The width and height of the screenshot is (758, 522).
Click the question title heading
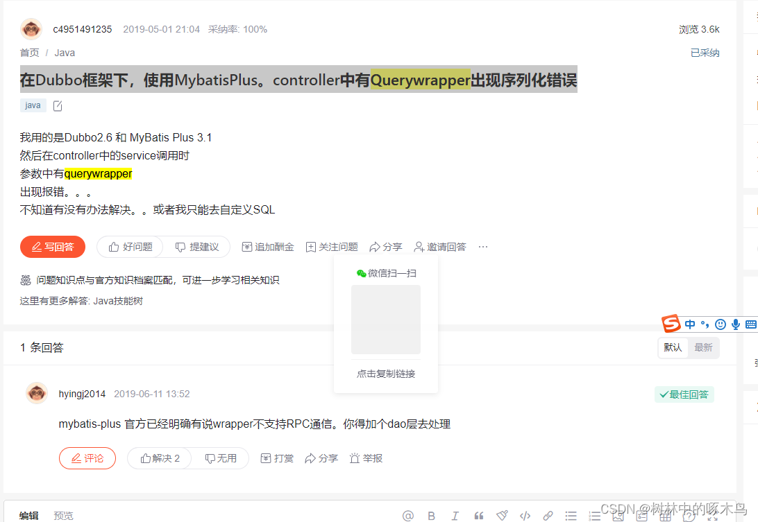pos(298,80)
